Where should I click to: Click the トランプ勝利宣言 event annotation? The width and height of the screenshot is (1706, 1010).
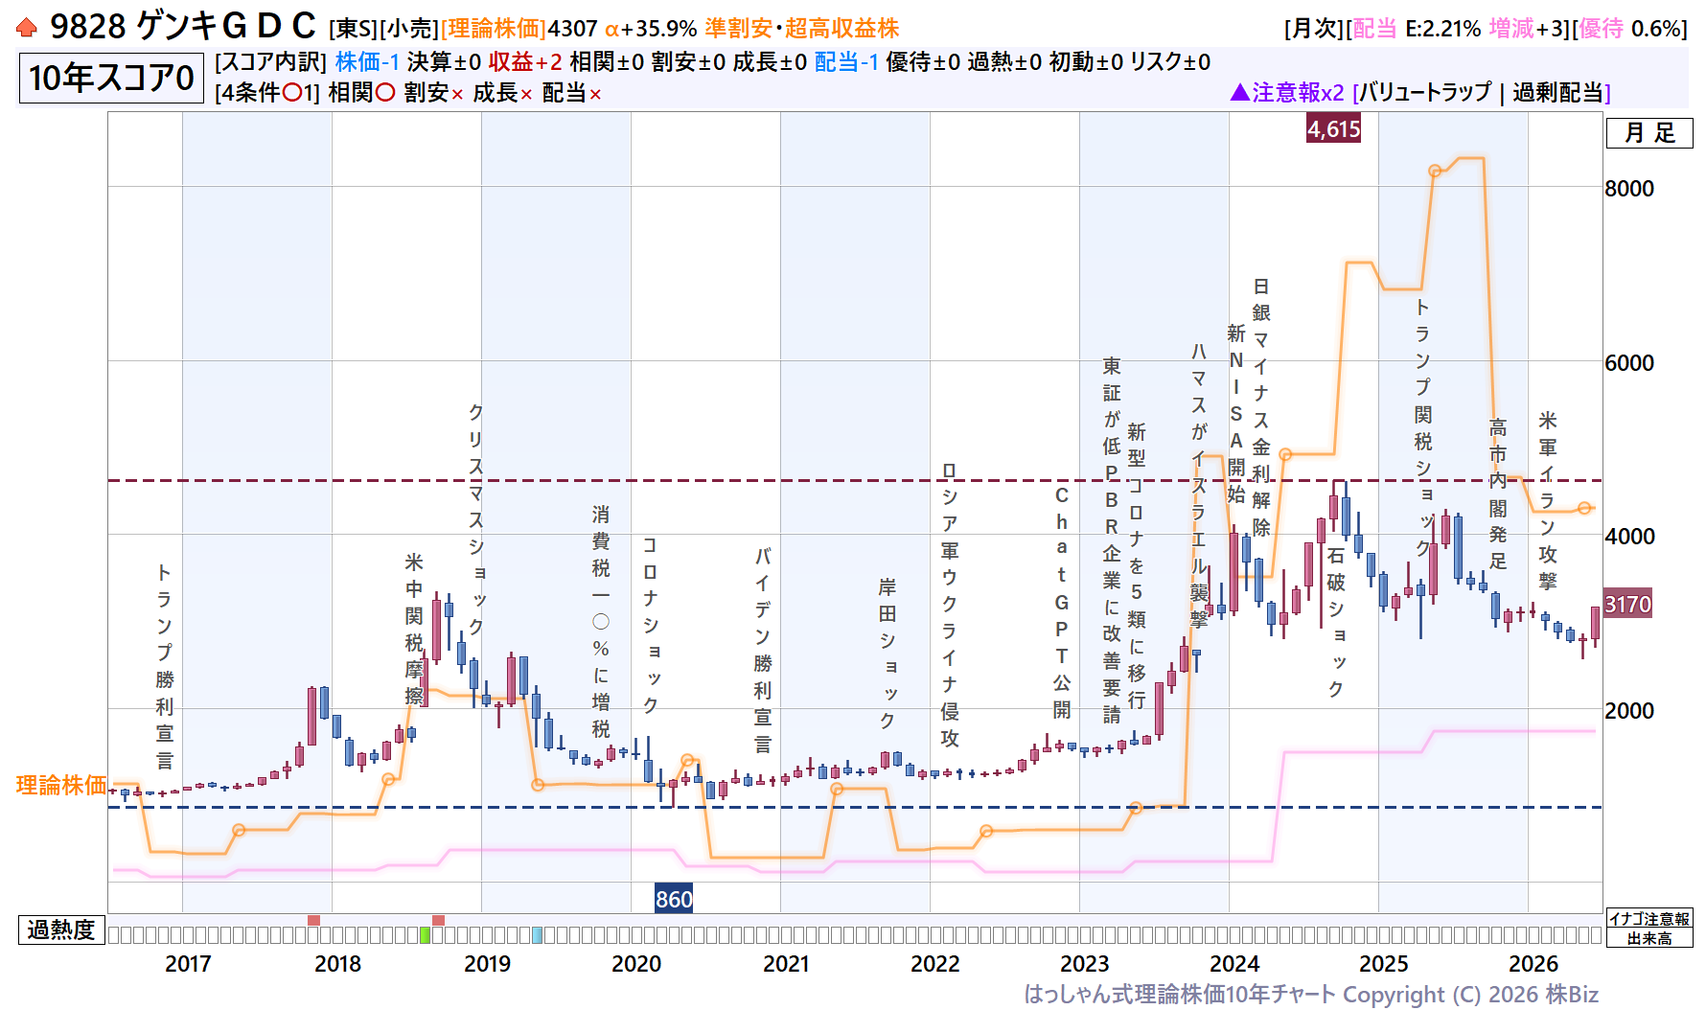click(x=165, y=666)
